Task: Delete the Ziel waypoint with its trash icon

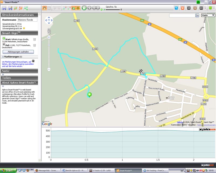Action: click(x=35, y=45)
